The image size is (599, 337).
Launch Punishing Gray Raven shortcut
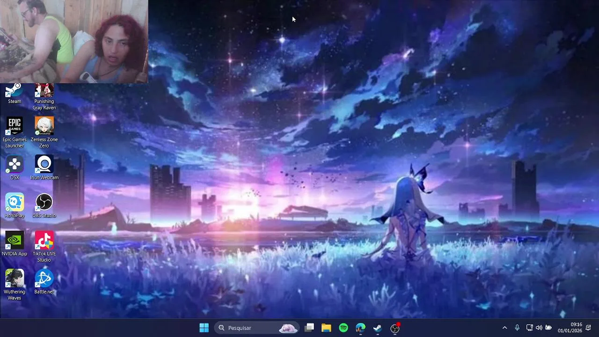click(x=44, y=97)
